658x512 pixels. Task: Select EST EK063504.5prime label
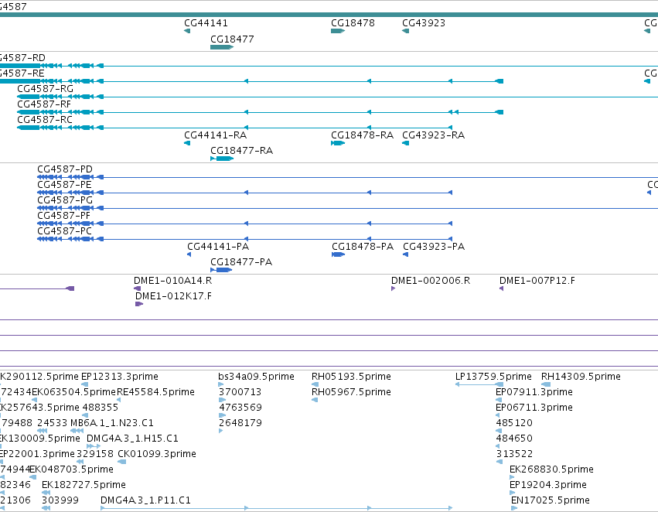[74, 392]
